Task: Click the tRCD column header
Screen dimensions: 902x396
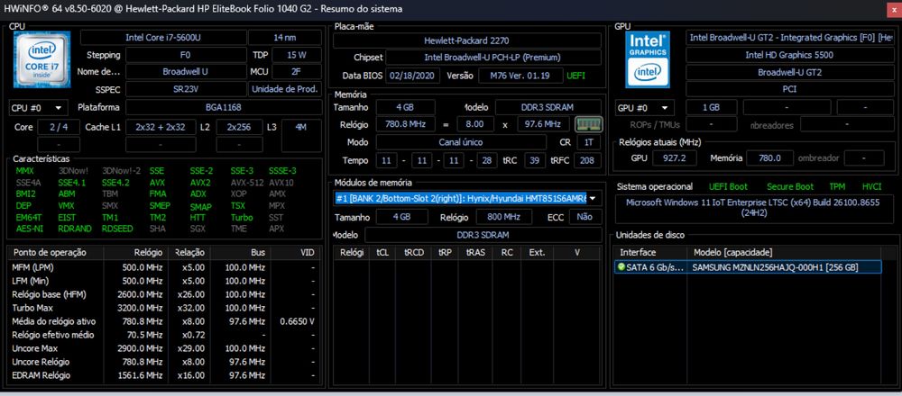Action: point(414,253)
